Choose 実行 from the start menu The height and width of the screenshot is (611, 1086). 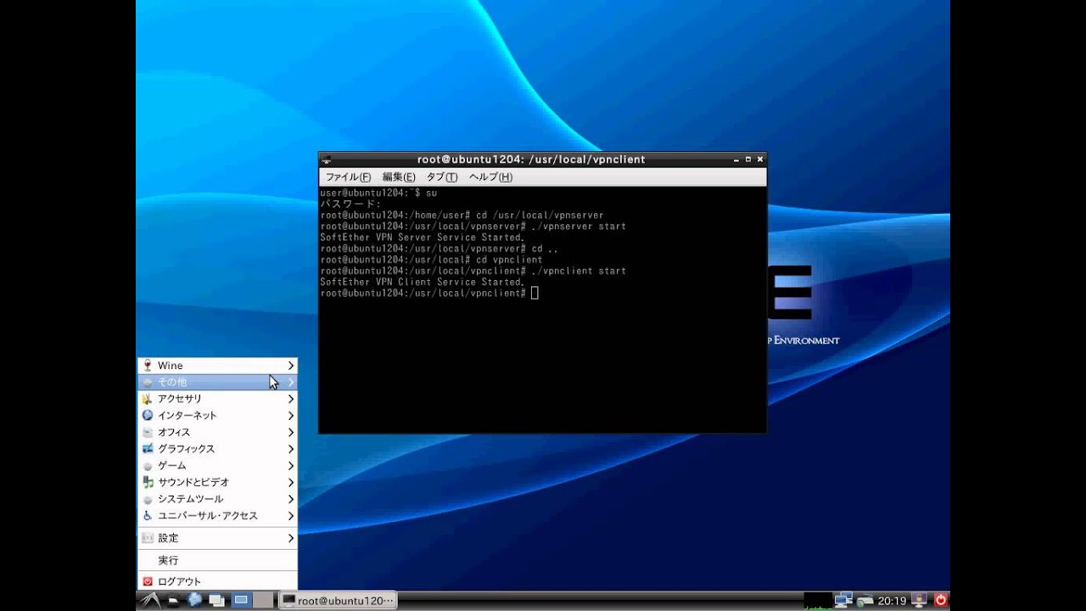point(217,560)
